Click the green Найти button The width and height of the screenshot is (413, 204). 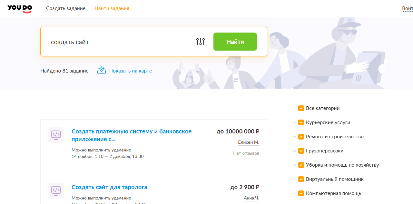pos(235,42)
